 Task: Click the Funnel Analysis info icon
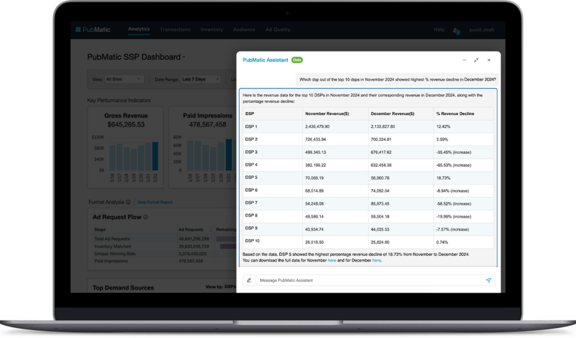click(x=128, y=202)
